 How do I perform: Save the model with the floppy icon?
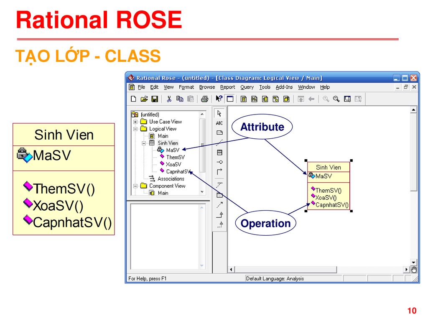(155, 99)
